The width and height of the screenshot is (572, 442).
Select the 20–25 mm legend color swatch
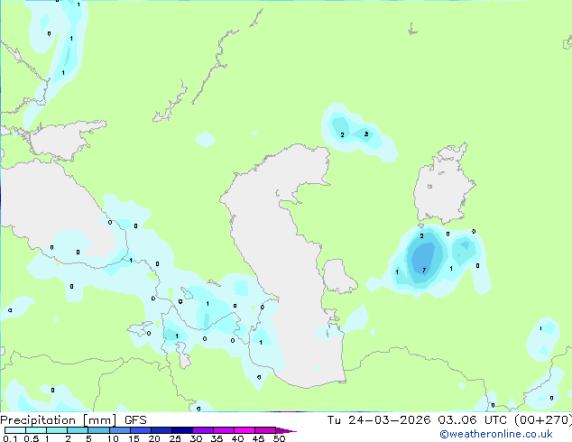[x=161, y=430]
